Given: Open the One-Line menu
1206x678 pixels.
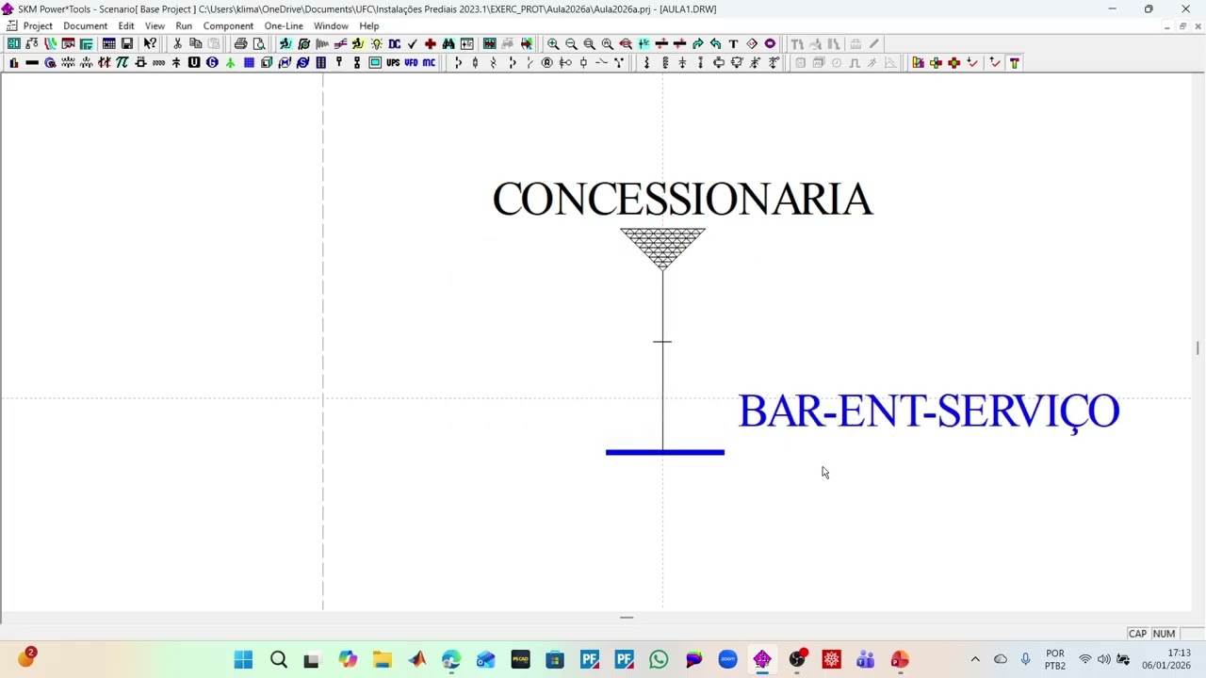Looking at the screenshot, I should click(x=284, y=25).
